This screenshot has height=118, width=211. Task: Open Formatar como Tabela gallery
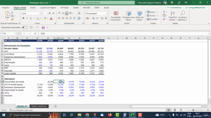click(x=129, y=16)
